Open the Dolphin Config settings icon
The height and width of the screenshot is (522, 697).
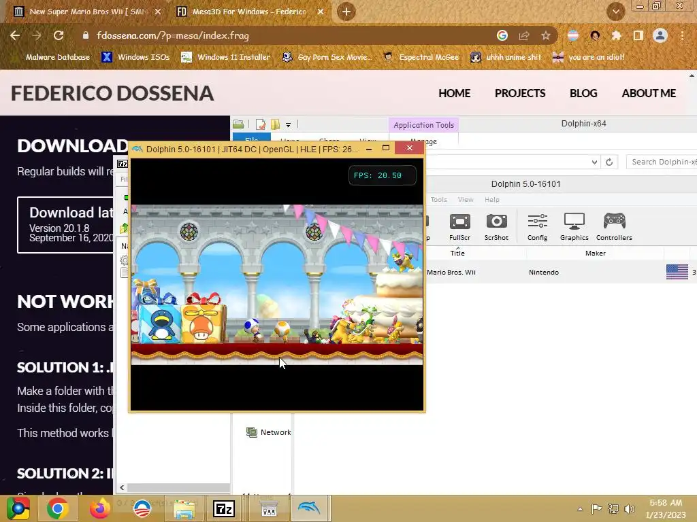[x=538, y=227]
